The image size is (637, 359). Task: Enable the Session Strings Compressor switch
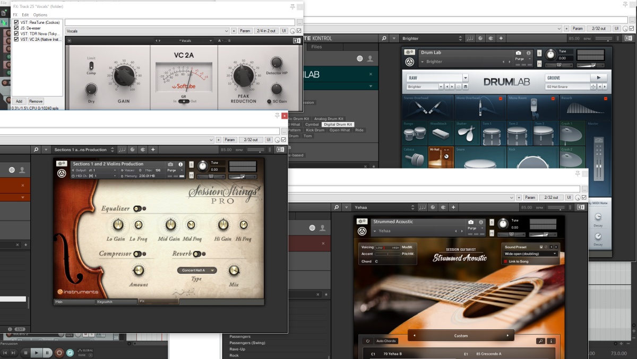(x=139, y=253)
